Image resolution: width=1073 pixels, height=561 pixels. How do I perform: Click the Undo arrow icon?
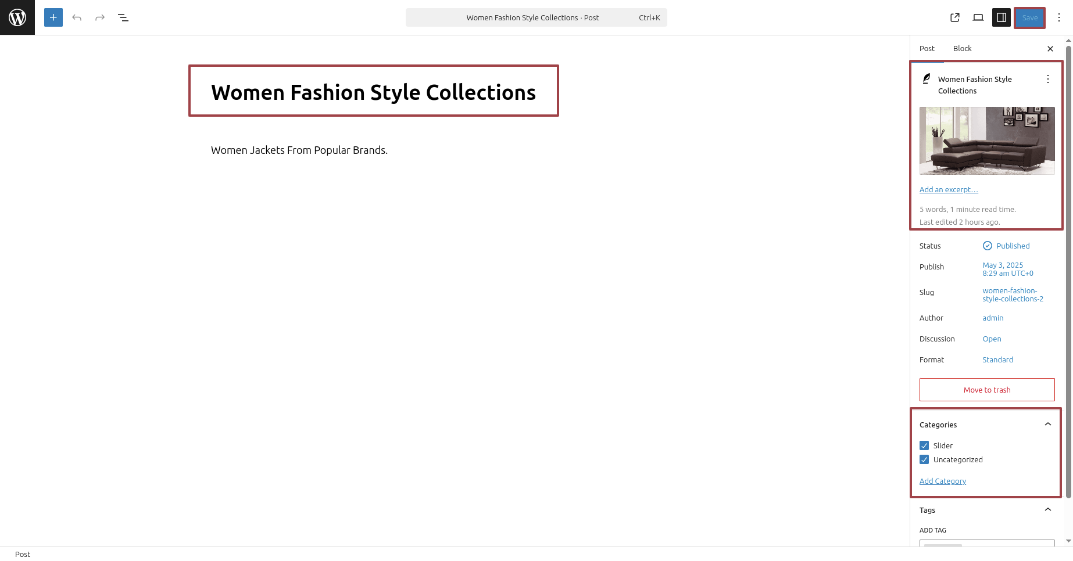tap(77, 17)
